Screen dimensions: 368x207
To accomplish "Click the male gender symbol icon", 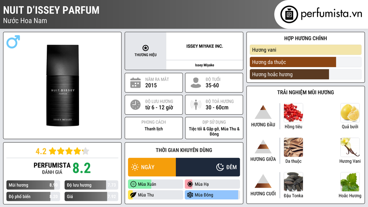I will (x=13, y=42).
